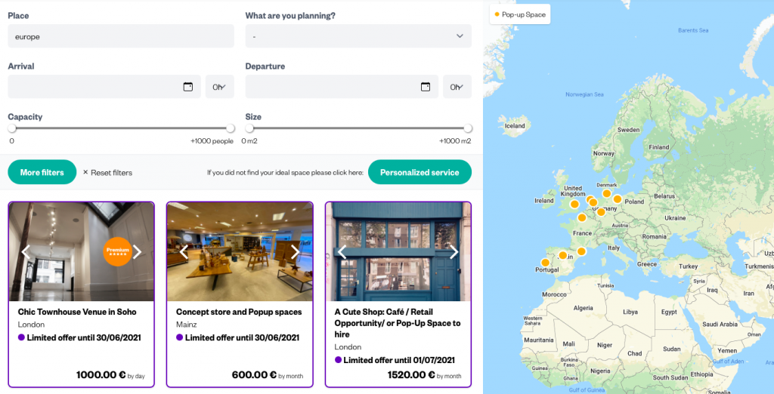Open the Departure hour dropdown
Image resolution: width=774 pixels, height=394 pixels.
(x=457, y=87)
